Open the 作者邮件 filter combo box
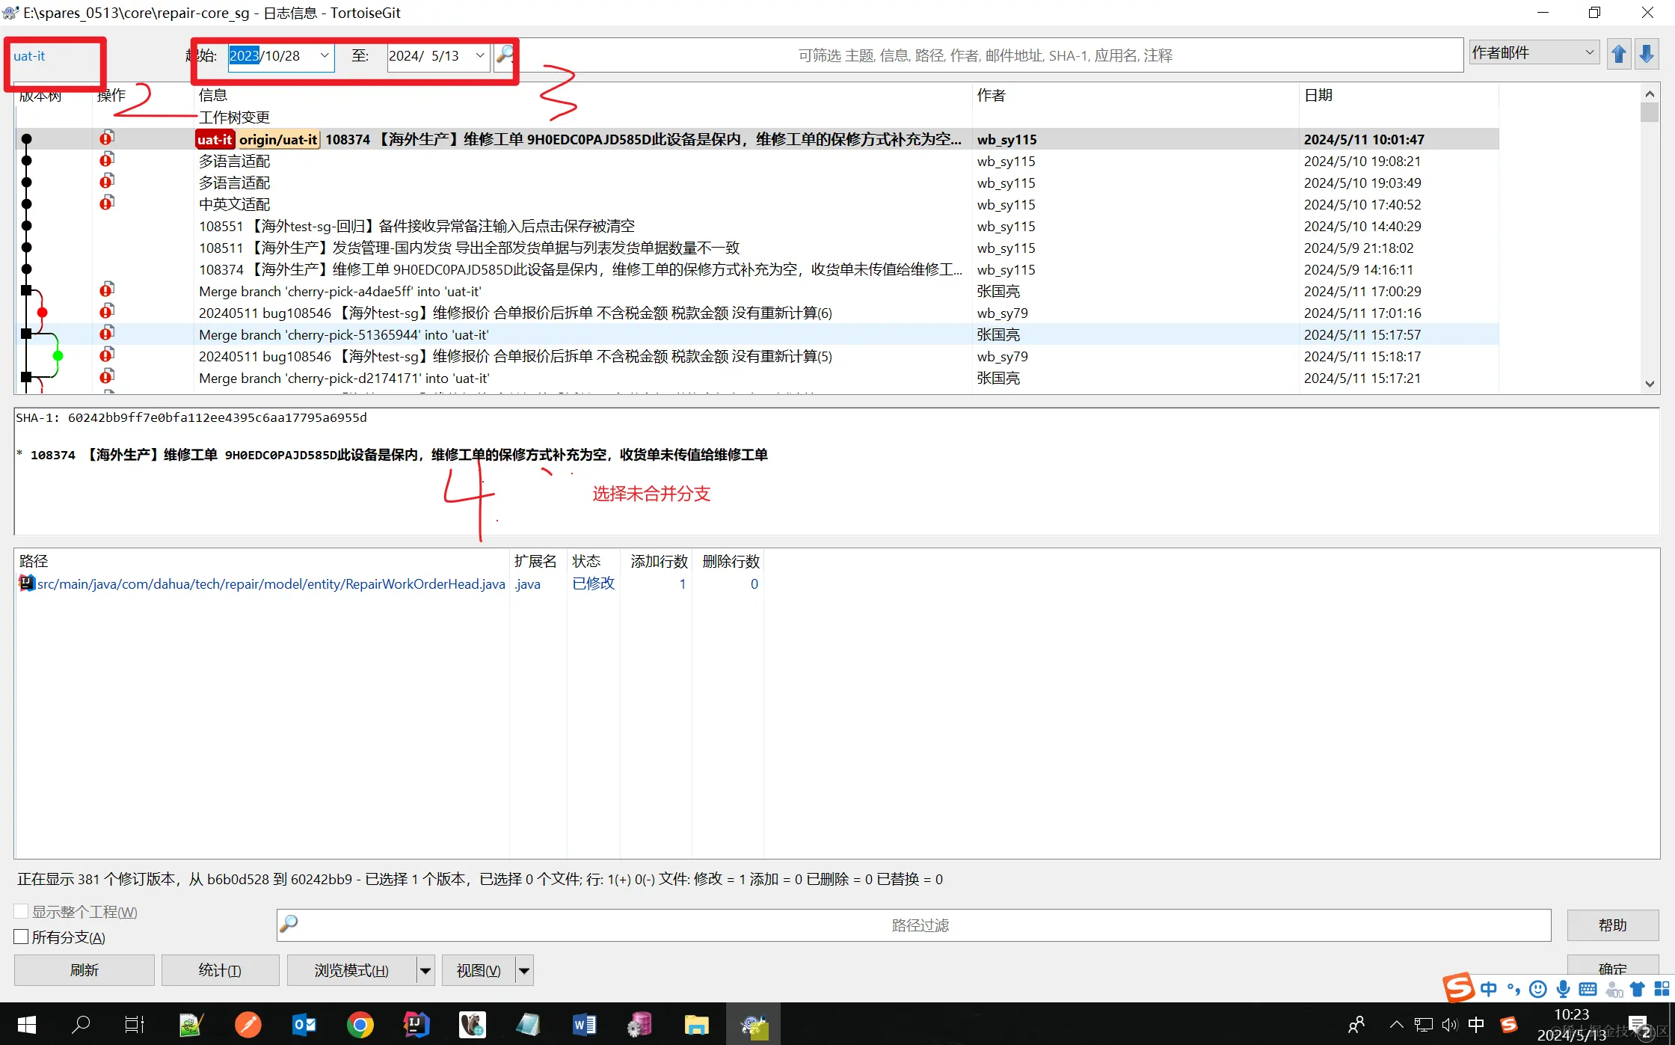 click(1534, 52)
